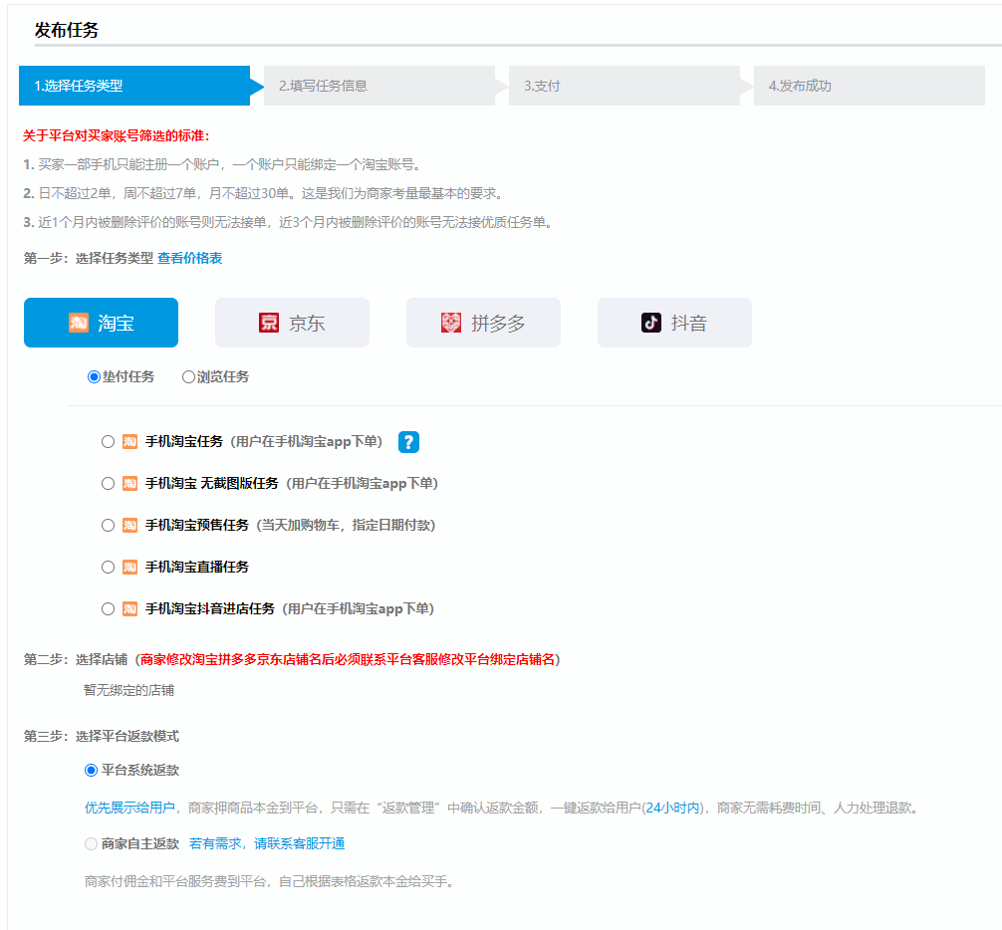Click the 第三步：选择平台返款模式 label

click(x=102, y=737)
